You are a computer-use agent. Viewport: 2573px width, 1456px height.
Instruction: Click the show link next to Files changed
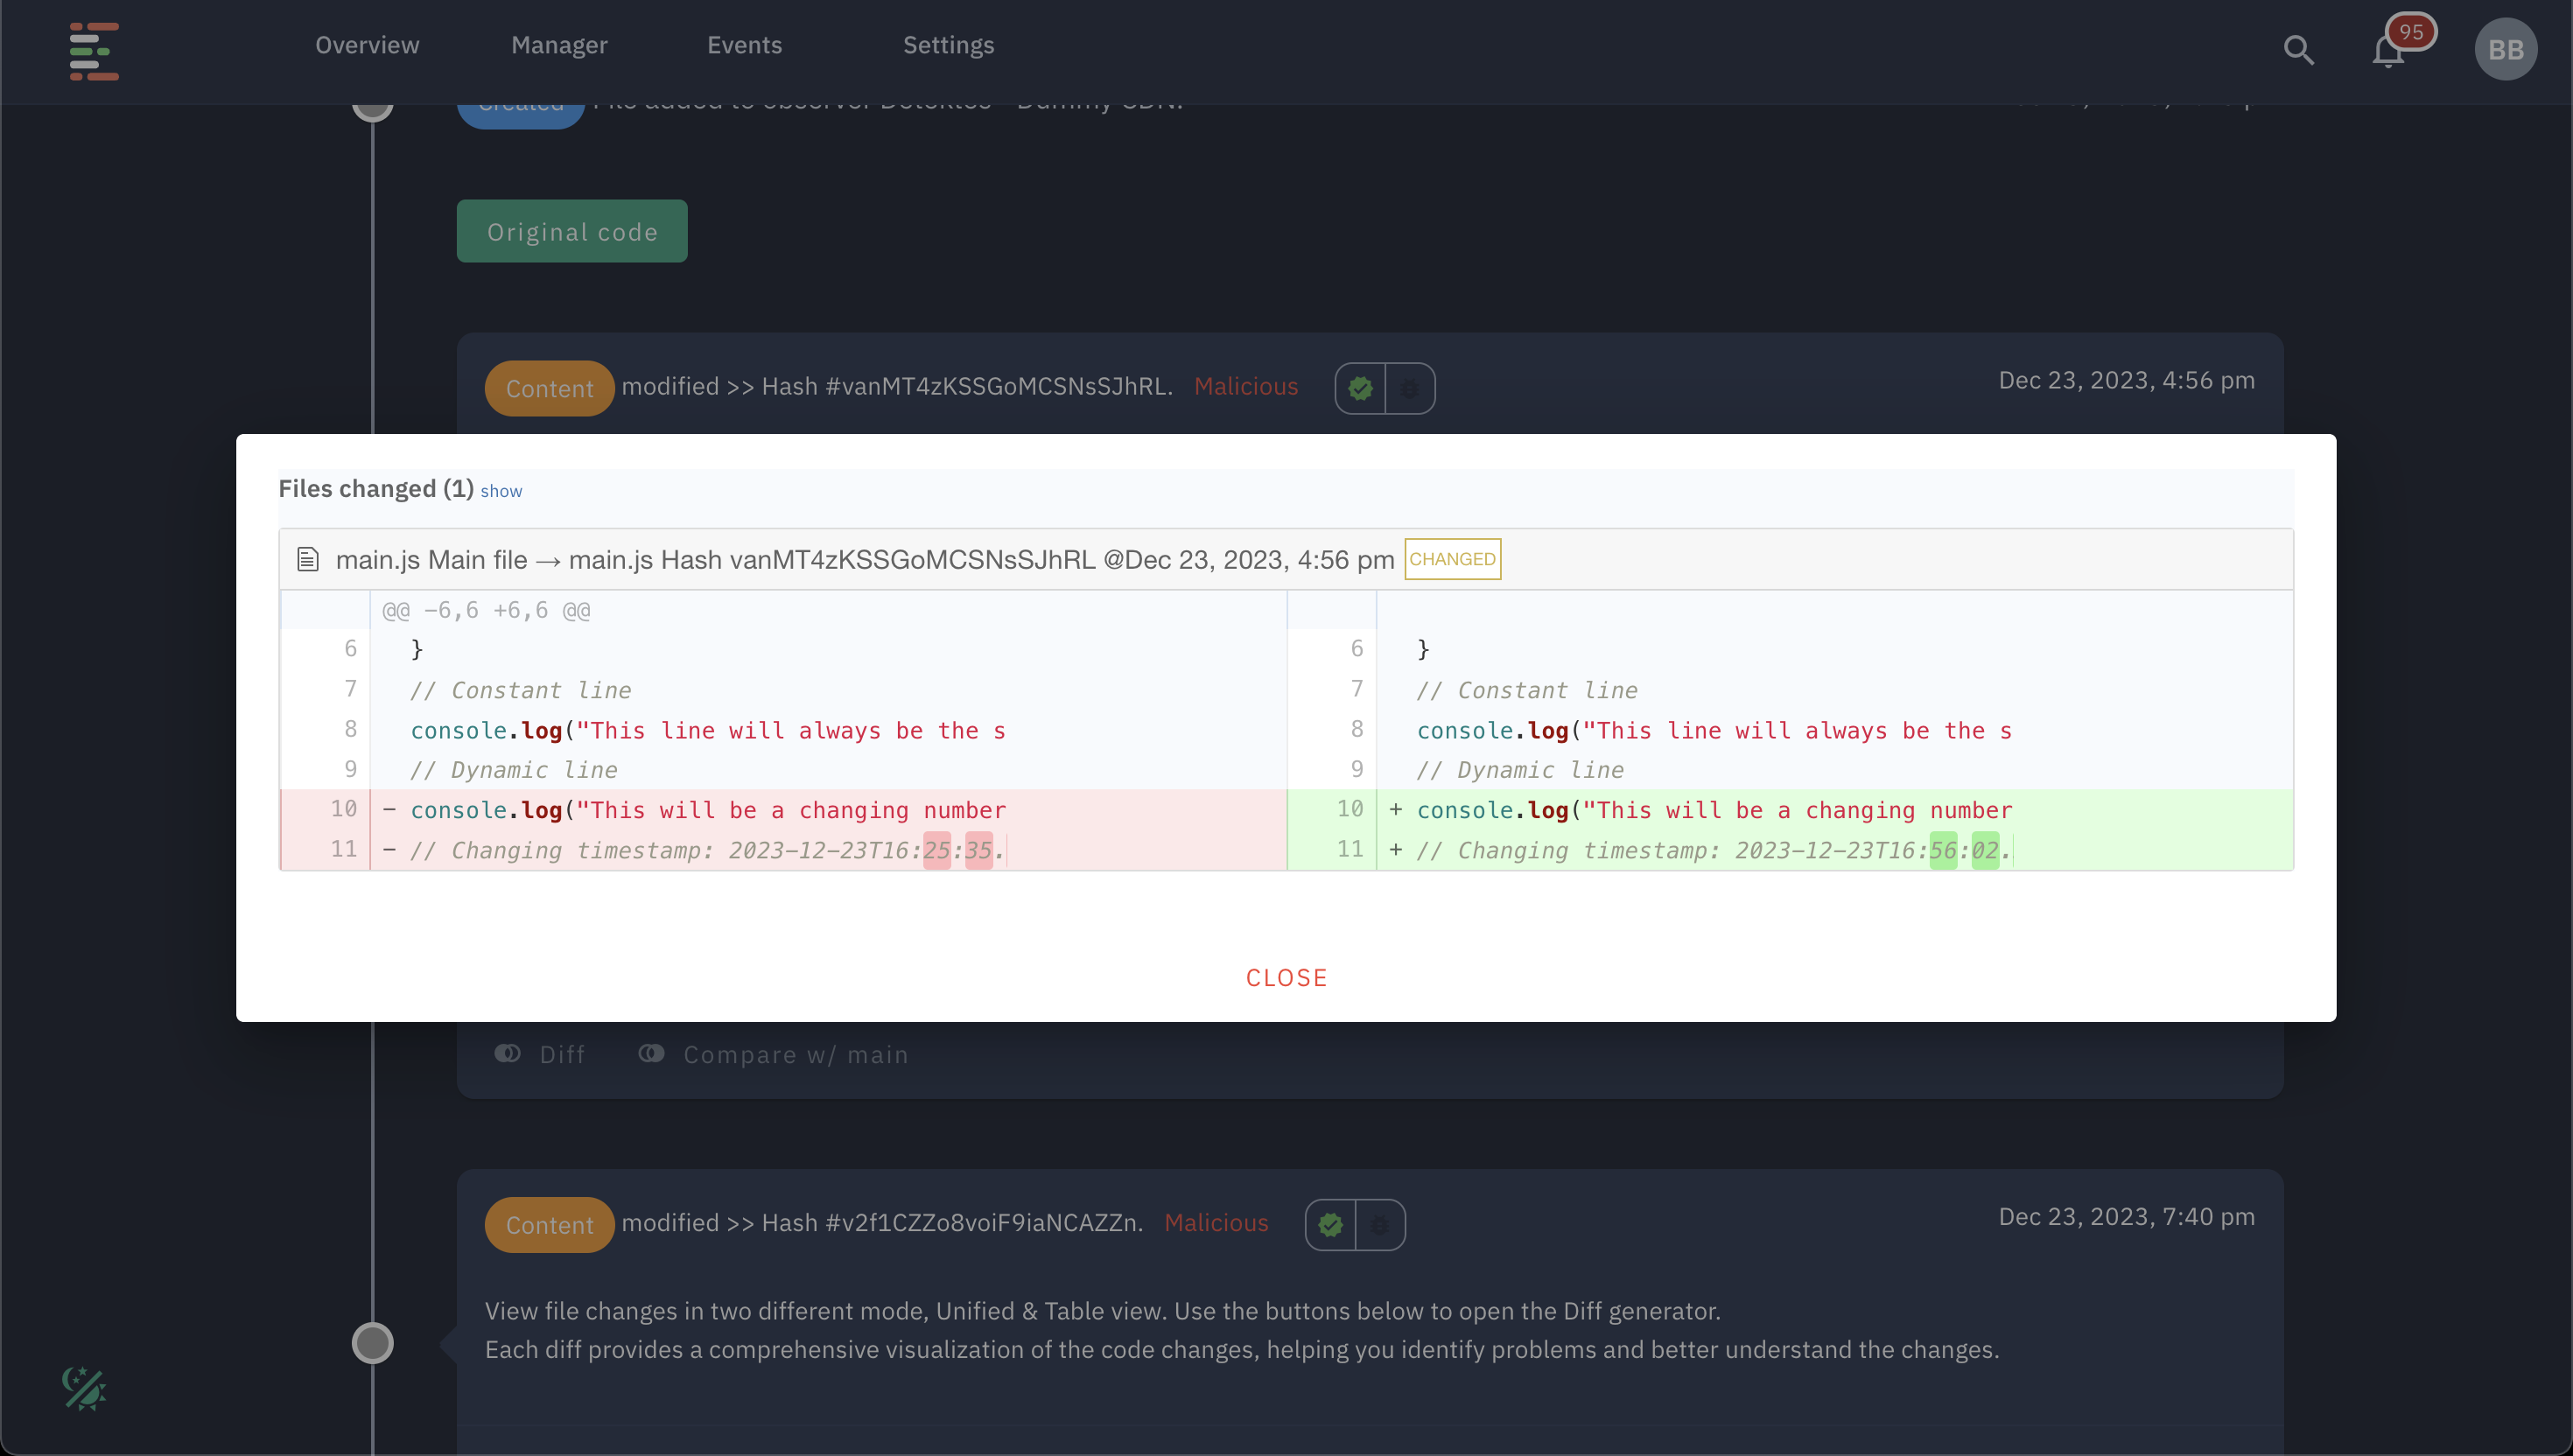501,491
